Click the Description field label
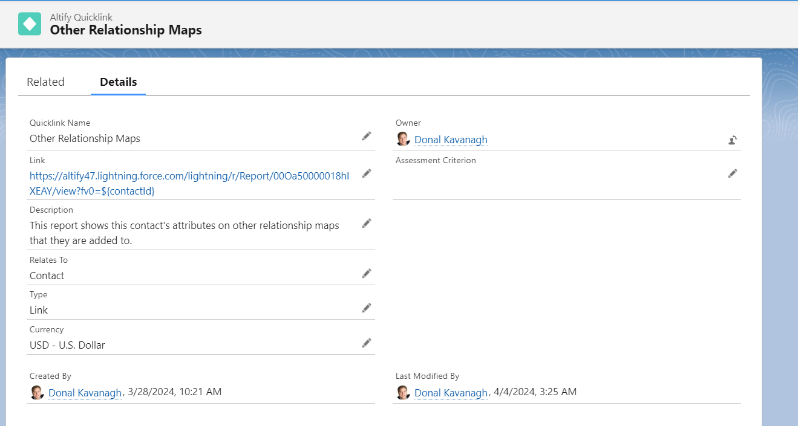The height and width of the screenshot is (426, 798). 51,210
